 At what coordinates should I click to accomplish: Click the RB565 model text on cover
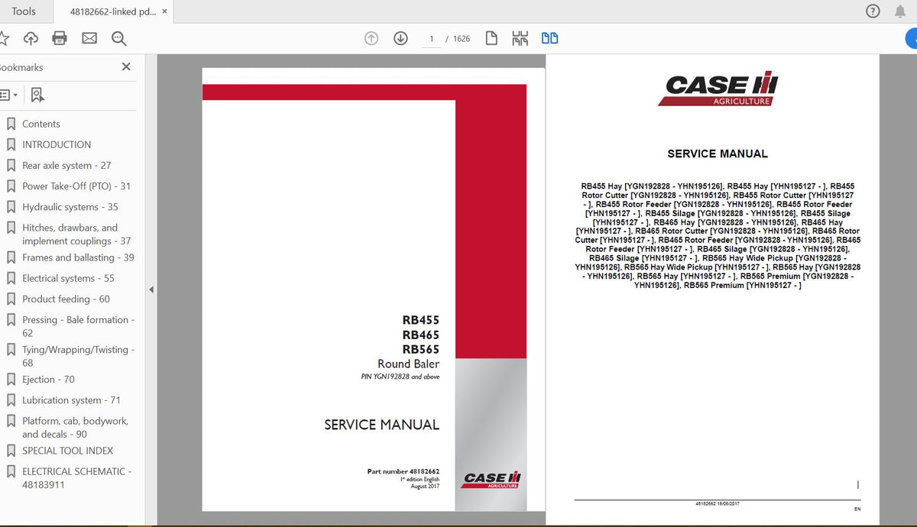[x=420, y=349]
